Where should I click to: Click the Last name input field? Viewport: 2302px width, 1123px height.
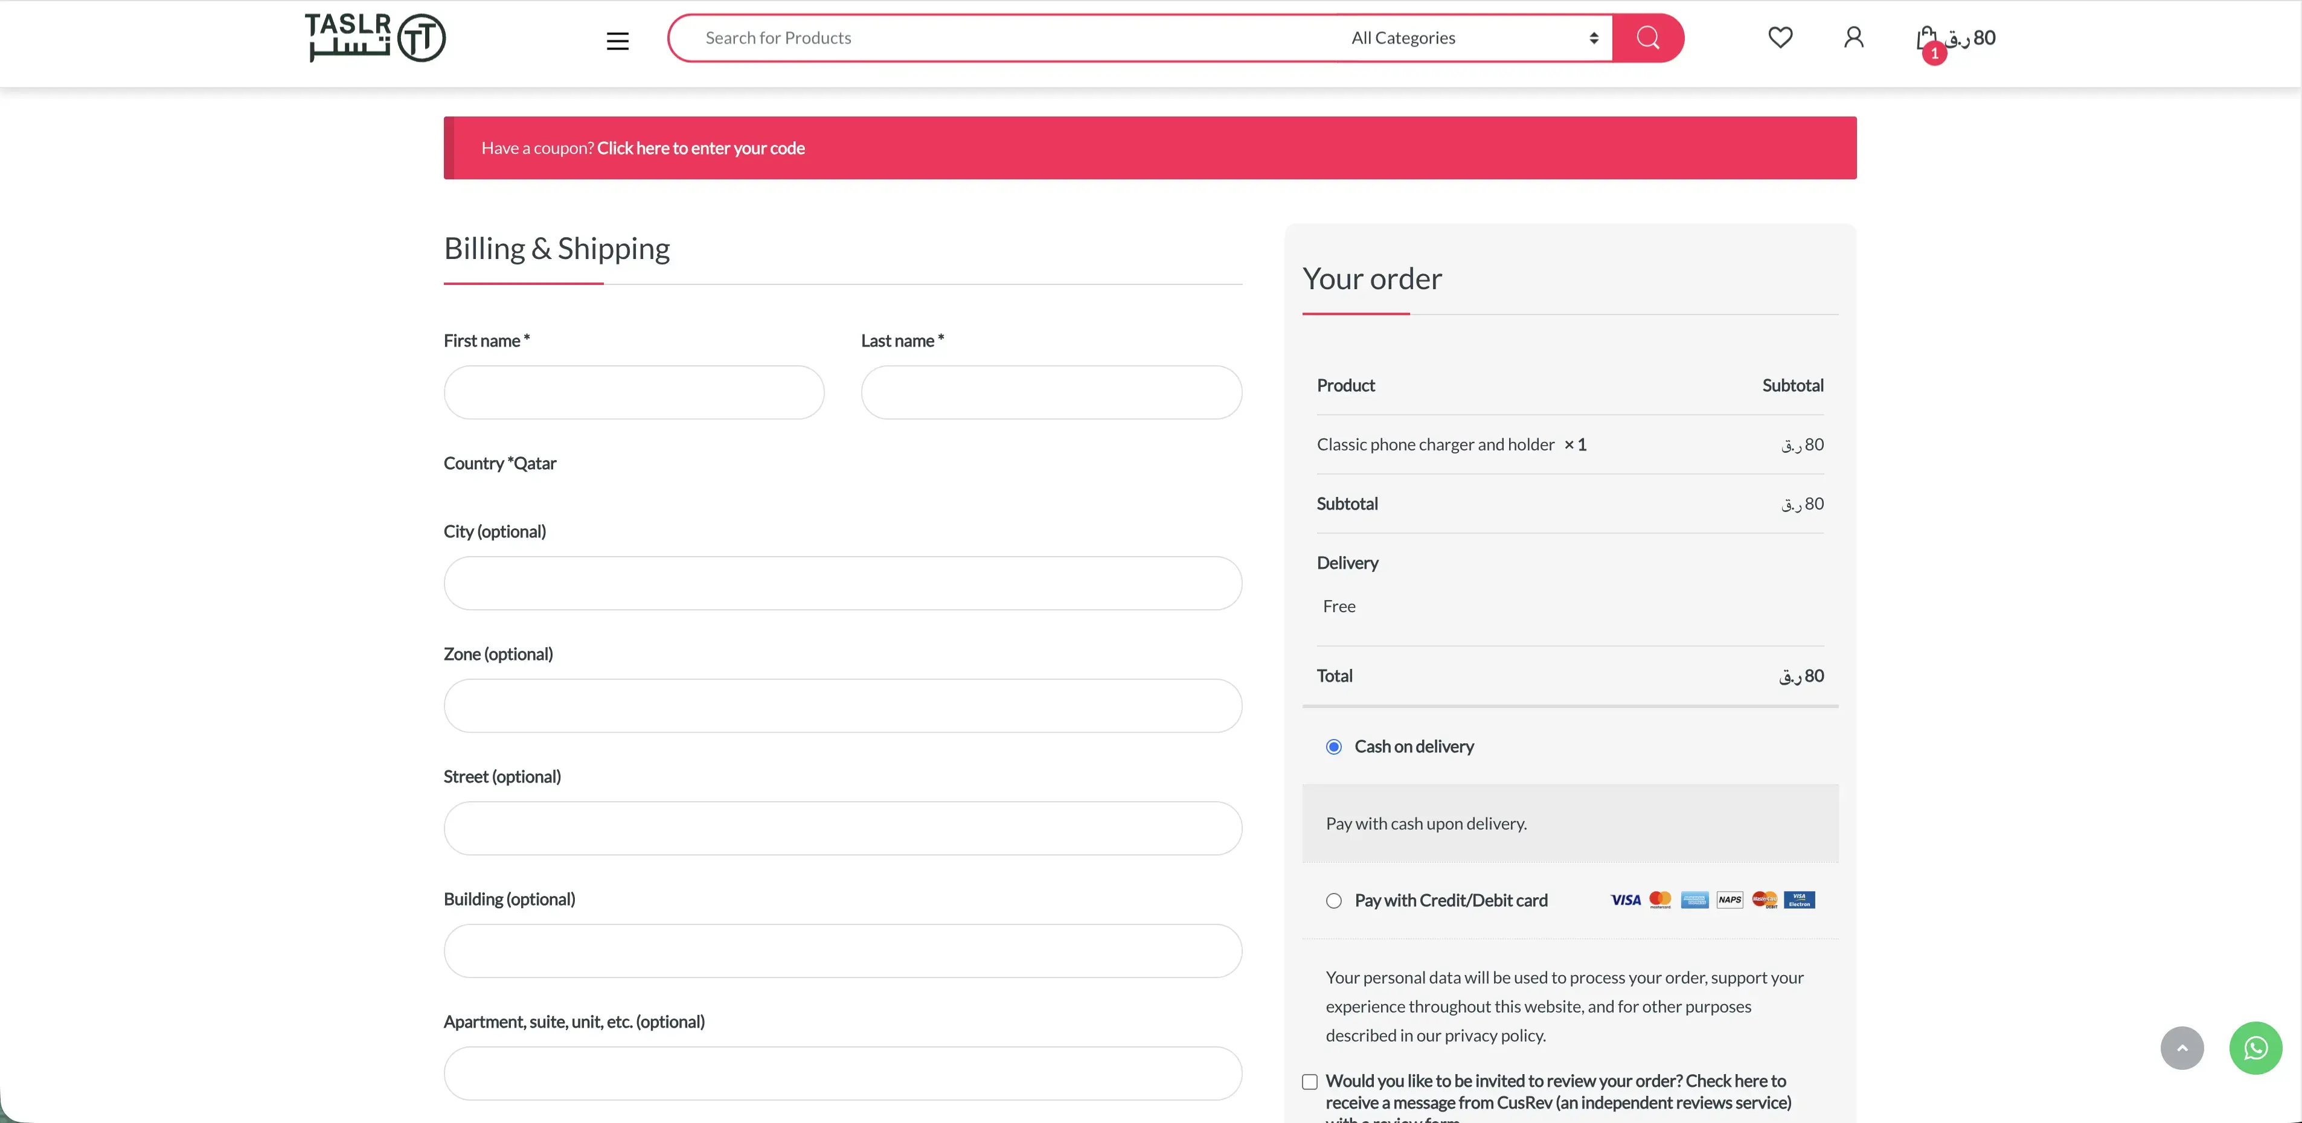pos(1051,392)
